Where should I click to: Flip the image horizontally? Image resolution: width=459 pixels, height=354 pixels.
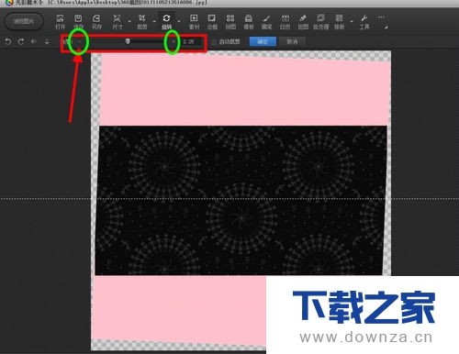[x=34, y=41]
